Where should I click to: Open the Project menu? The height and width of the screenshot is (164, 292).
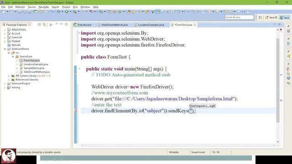pos(66,7)
